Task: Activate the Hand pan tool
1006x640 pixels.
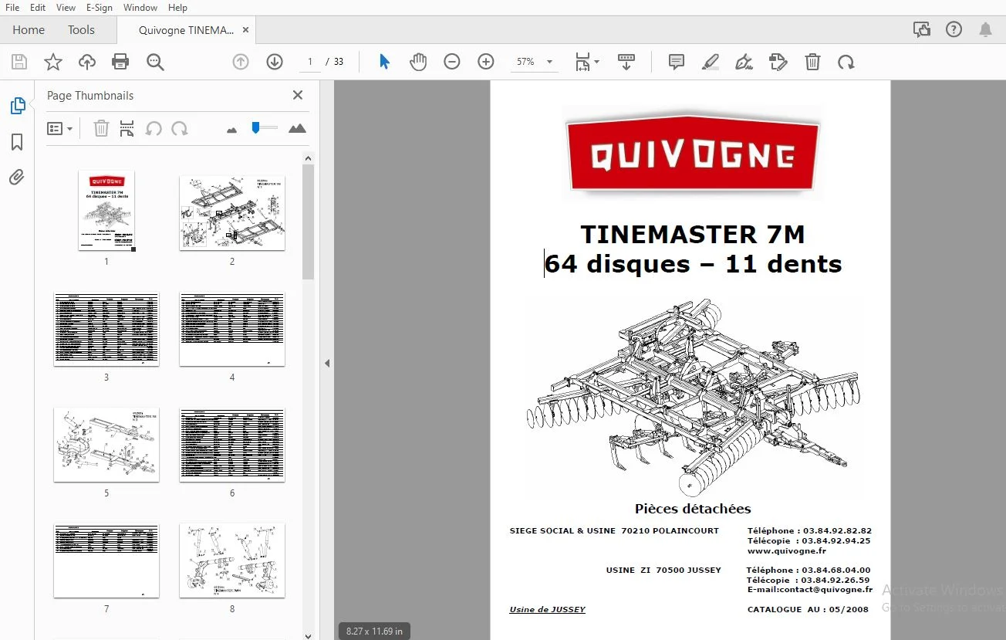Action: point(418,62)
